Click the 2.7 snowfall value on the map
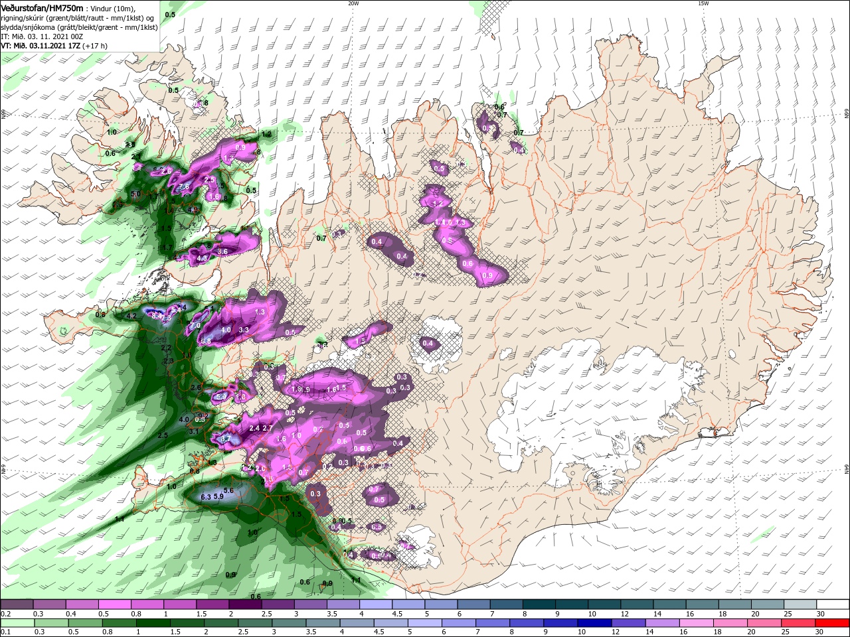The image size is (850, 637). coord(268,429)
